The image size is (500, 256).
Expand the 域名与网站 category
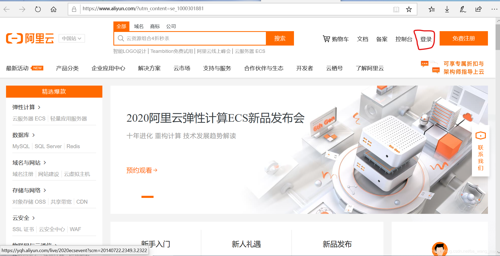(x=29, y=163)
